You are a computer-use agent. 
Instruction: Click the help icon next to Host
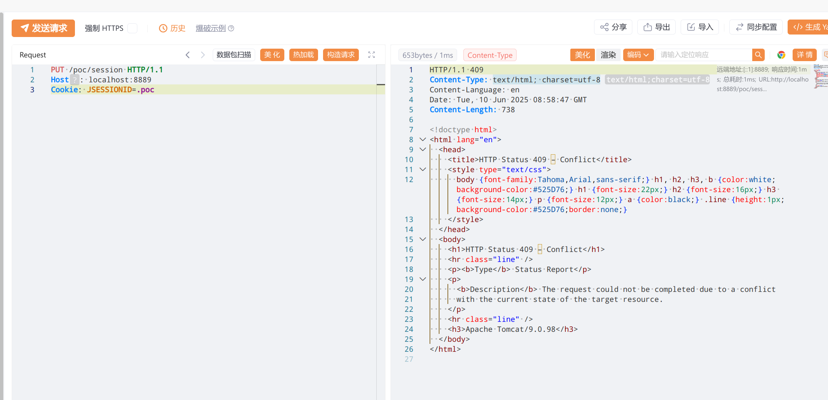click(x=75, y=80)
